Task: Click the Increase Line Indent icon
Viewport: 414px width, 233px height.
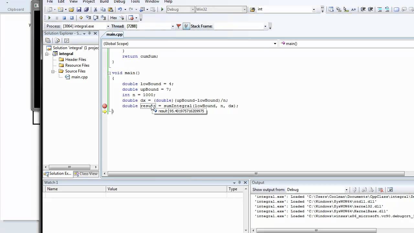Action: (370, 9)
